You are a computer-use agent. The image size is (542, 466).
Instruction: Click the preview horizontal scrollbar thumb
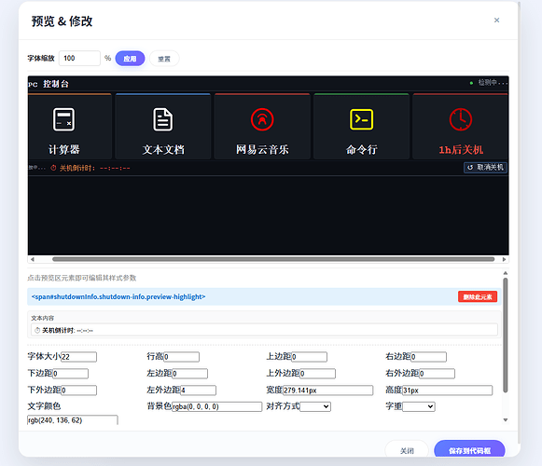point(273,259)
